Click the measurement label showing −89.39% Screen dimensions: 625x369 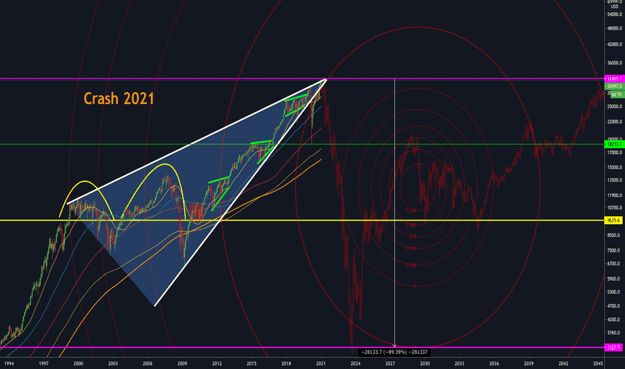tap(394, 352)
